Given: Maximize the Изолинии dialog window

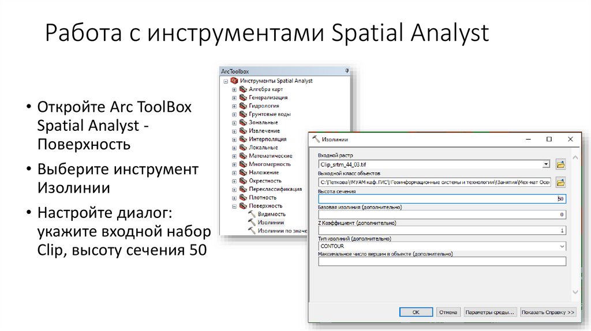Looking at the screenshot, I should 549,139.
